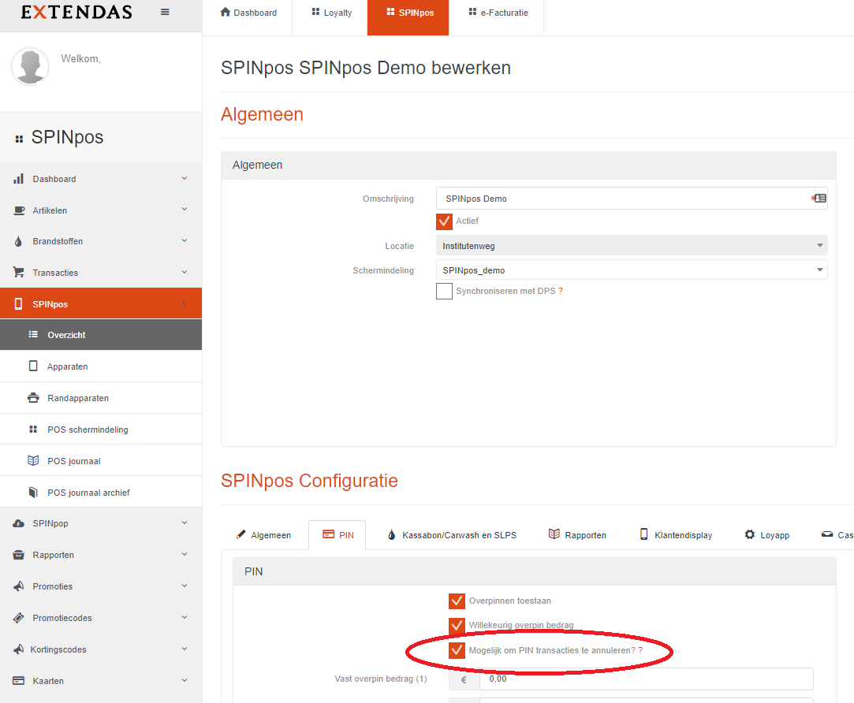This screenshot has height=703, width=854.
Task: Toggle Willekeurig overpin bedrag checkbox
Action: pos(457,626)
